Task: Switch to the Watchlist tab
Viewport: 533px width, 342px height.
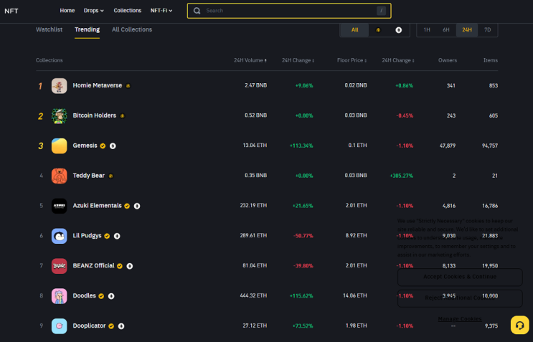Action: [x=49, y=29]
